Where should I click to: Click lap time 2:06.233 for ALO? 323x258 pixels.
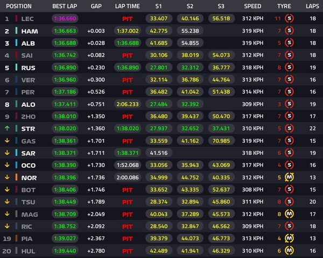point(128,104)
